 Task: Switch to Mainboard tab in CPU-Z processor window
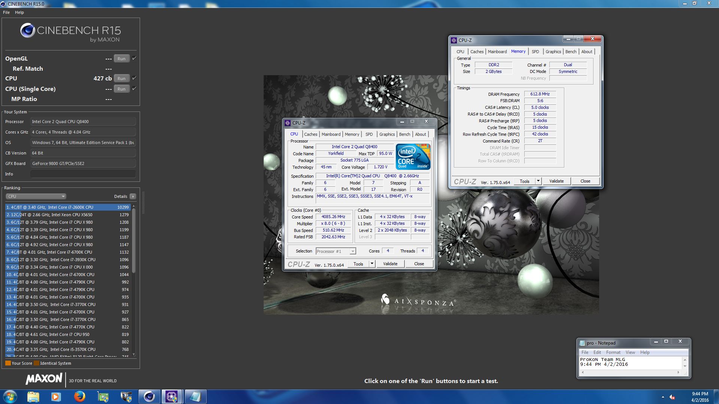(331, 134)
